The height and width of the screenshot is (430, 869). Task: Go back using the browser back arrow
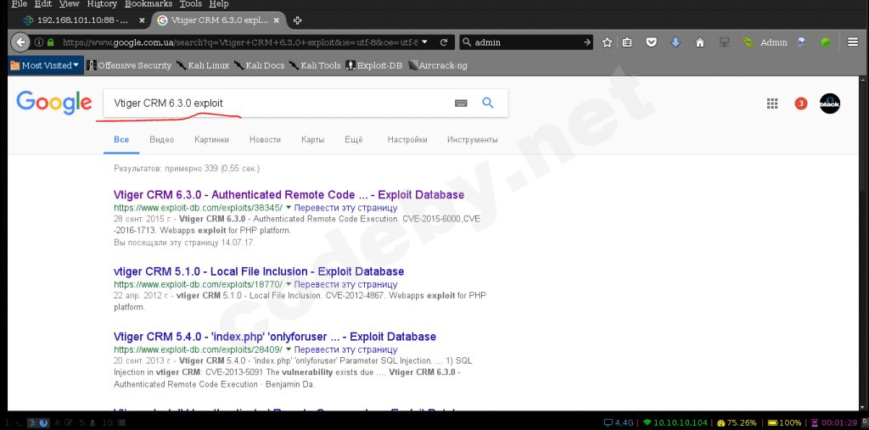tap(20, 42)
